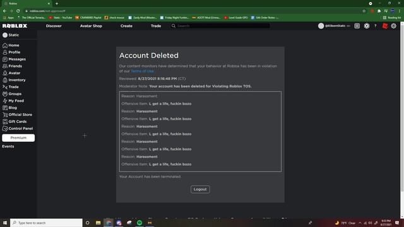Open the Avatar sidebar item
Viewport: 404px width, 227px height.
(11, 73)
